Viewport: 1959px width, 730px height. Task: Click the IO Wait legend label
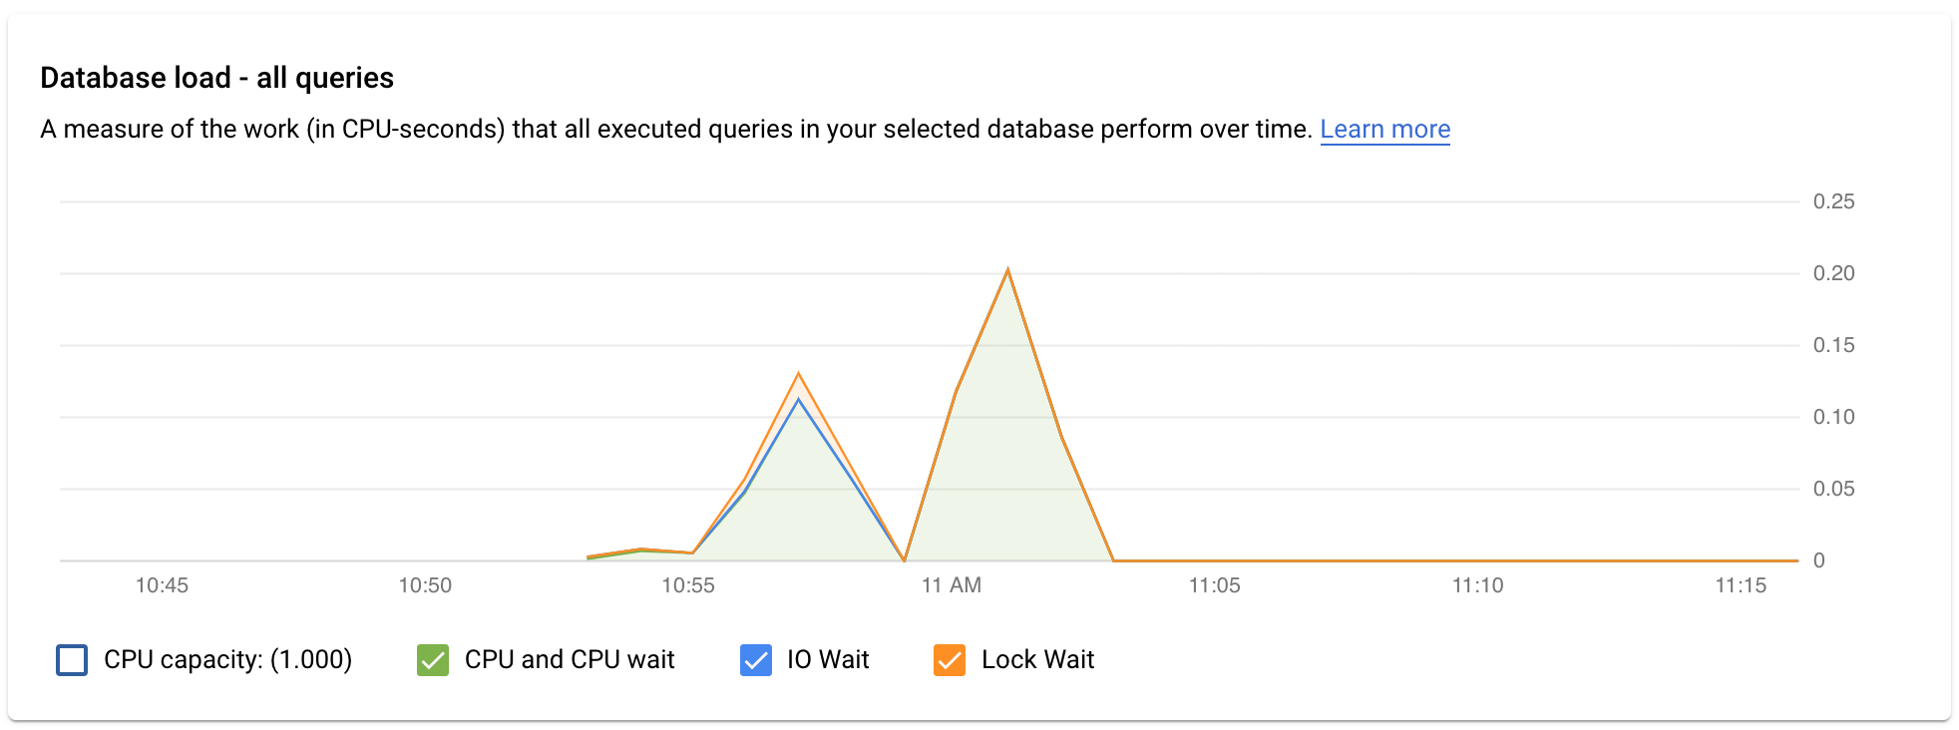pyautogui.click(x=828, y=660)
